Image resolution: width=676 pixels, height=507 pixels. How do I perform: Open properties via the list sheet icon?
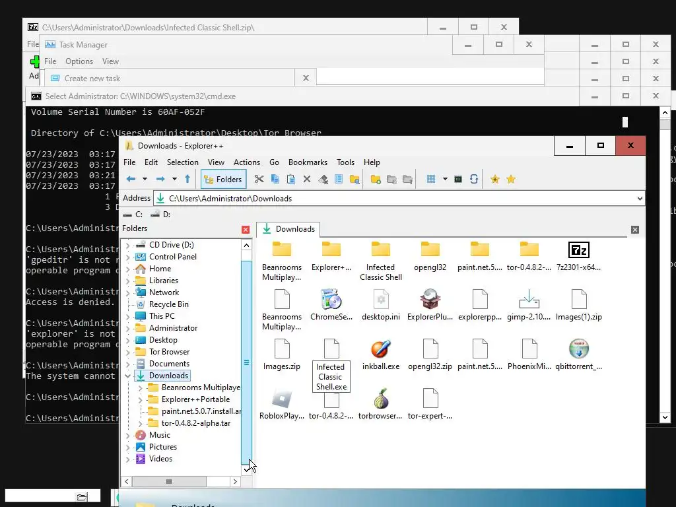coord(339,179)
